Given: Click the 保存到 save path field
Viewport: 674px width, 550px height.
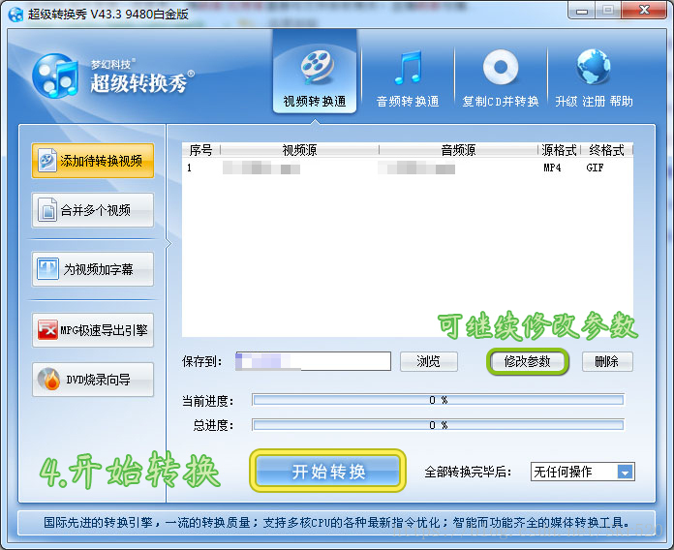Looking at the screenshot, I should click(313, 361).
